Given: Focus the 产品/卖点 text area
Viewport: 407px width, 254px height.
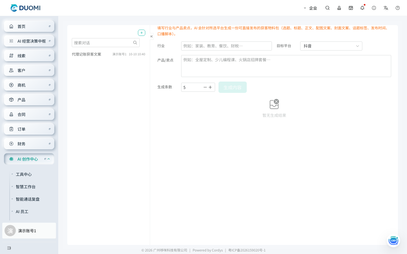Looking at the screenshot, I should [x=286, y=66].
